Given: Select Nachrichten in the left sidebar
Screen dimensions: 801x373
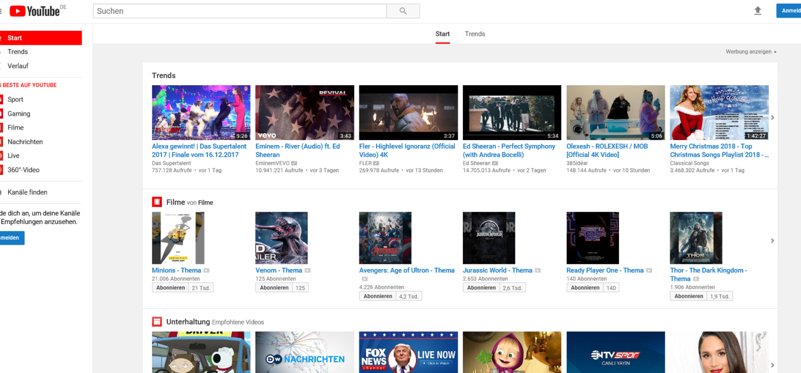Looking at the screenshot, I should [25, 142].
